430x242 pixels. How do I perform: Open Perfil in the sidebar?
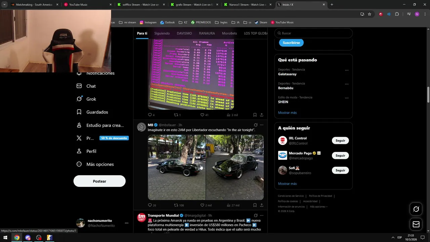(x=86, y=151)
